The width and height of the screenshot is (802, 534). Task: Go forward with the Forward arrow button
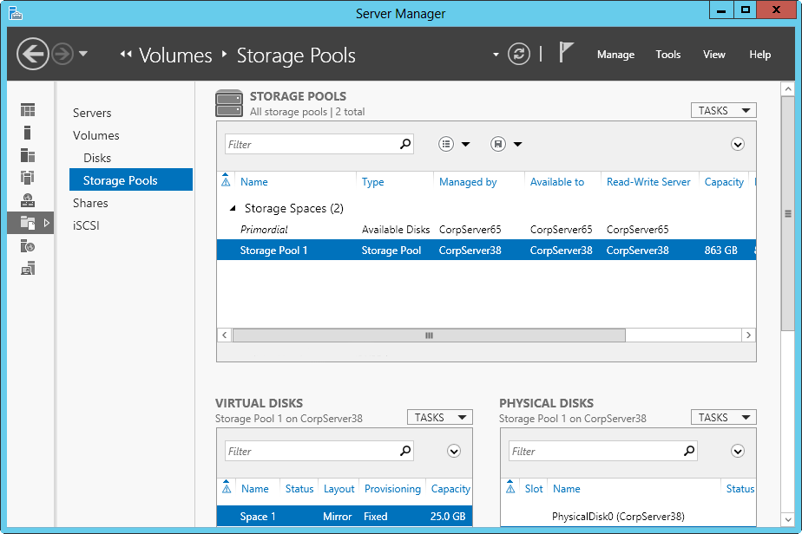coord(62,54)
